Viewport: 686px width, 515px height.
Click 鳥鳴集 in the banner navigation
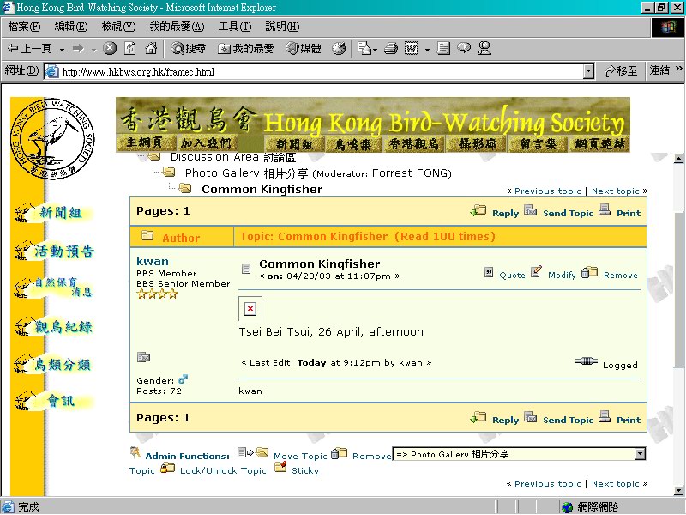tap(353, 144)
